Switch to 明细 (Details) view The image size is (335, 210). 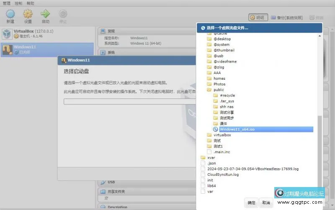[x=258, y=18]
